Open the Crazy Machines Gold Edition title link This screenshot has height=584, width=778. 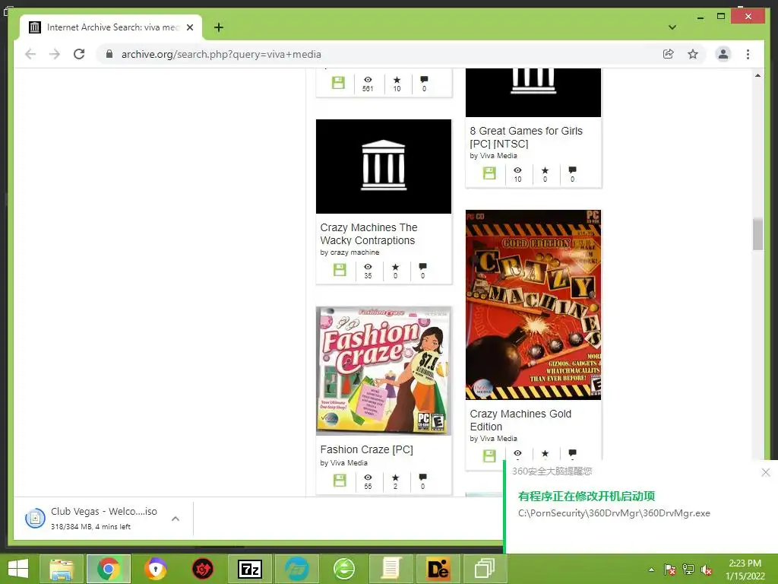click(520, 420)
